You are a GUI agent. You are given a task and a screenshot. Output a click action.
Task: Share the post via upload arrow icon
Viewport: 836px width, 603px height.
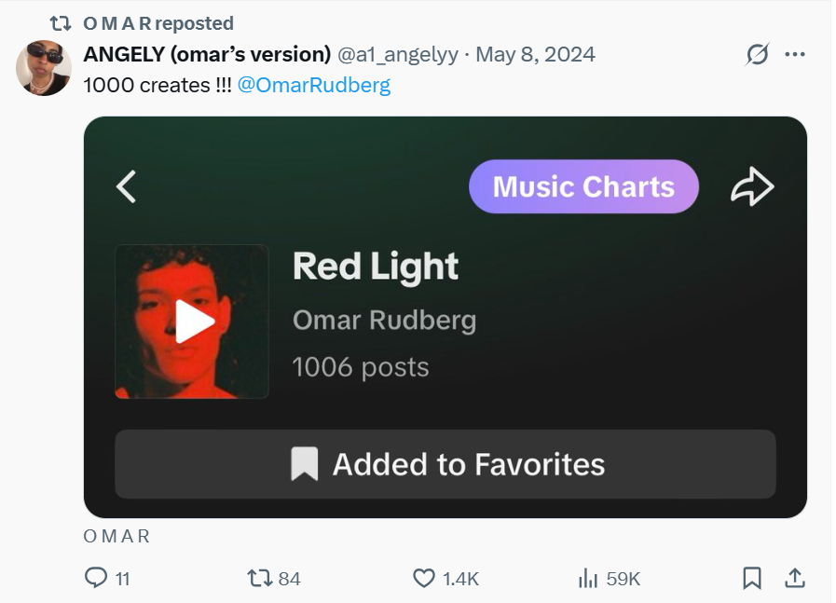pos(795,579)
